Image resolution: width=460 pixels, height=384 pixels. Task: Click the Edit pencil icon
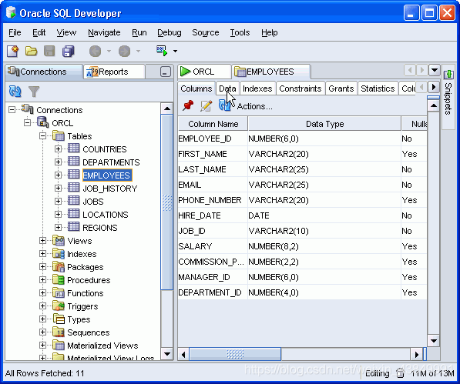click(206, 105)
